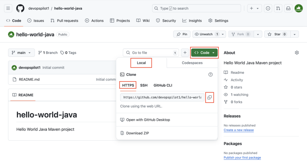View the 1 Branch link
Image resolution: width=307 pixels, height=166 pixels.
pos(48,53)
